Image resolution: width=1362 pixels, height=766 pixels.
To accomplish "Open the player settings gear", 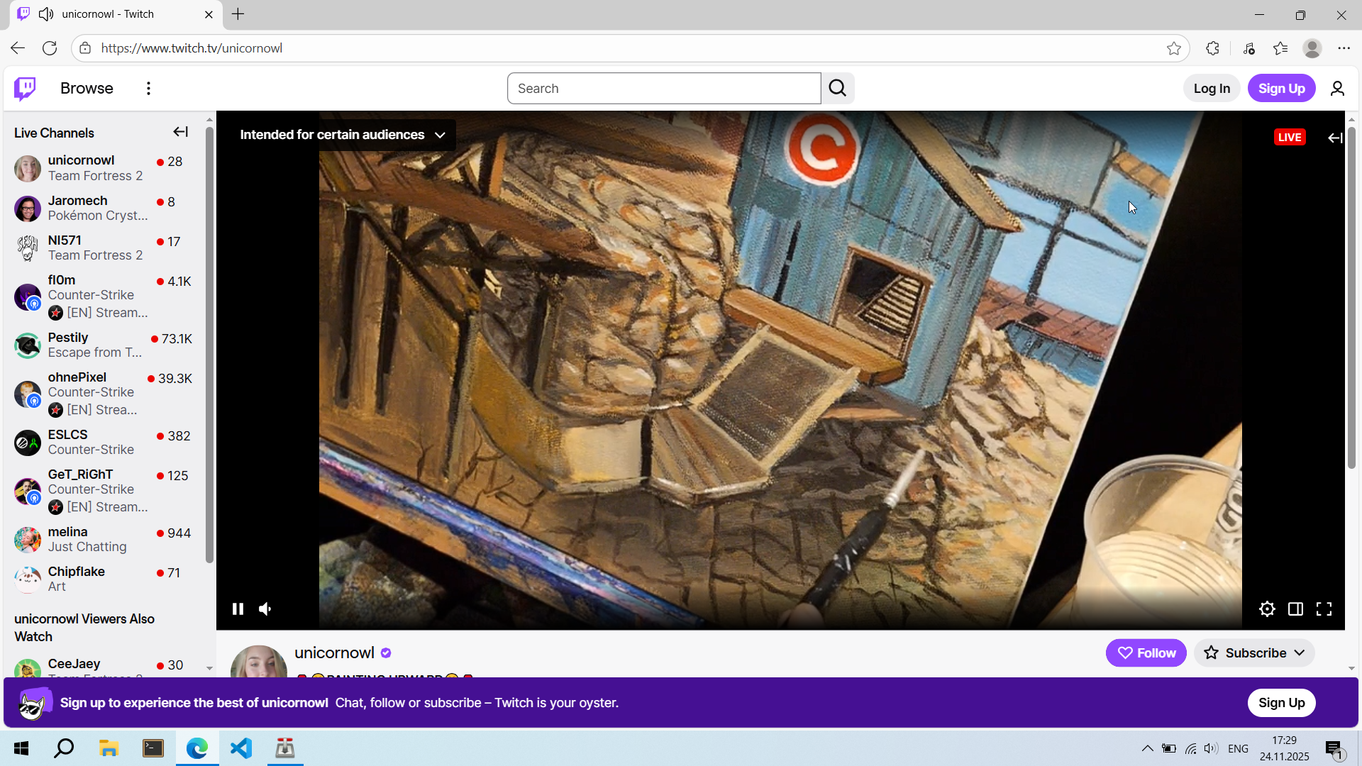I will point(1267,609).
